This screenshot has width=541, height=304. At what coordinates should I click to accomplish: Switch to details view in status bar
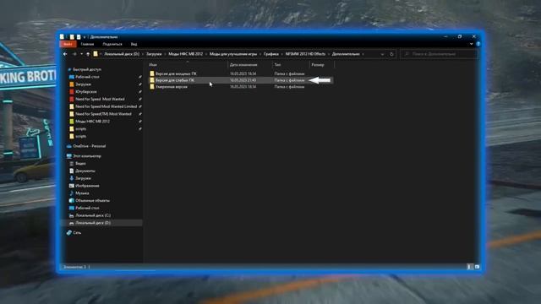[469, 267]
